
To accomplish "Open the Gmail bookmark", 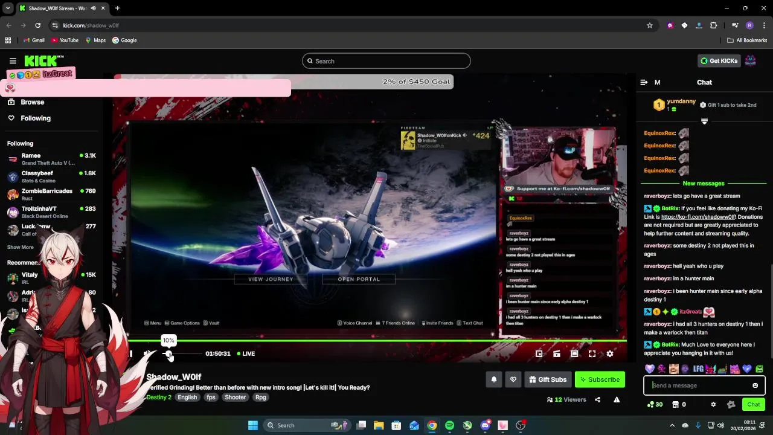I will point(34,40).
